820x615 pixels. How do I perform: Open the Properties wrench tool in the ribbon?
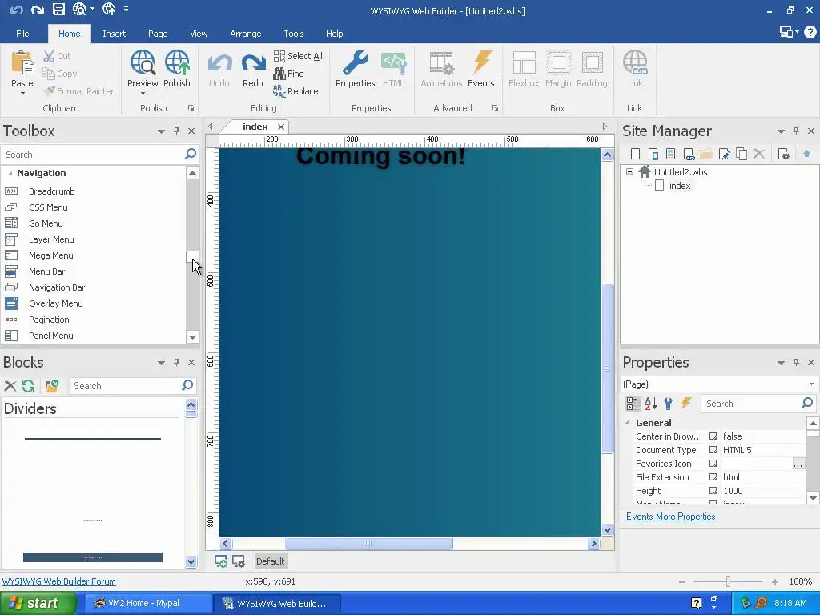point(355,63)
